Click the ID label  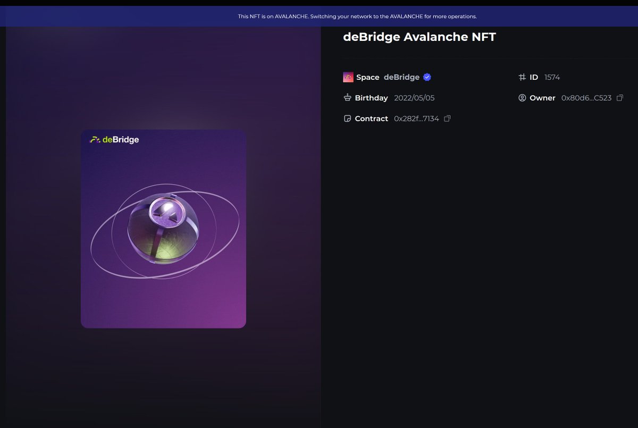(x=534, y=77)
